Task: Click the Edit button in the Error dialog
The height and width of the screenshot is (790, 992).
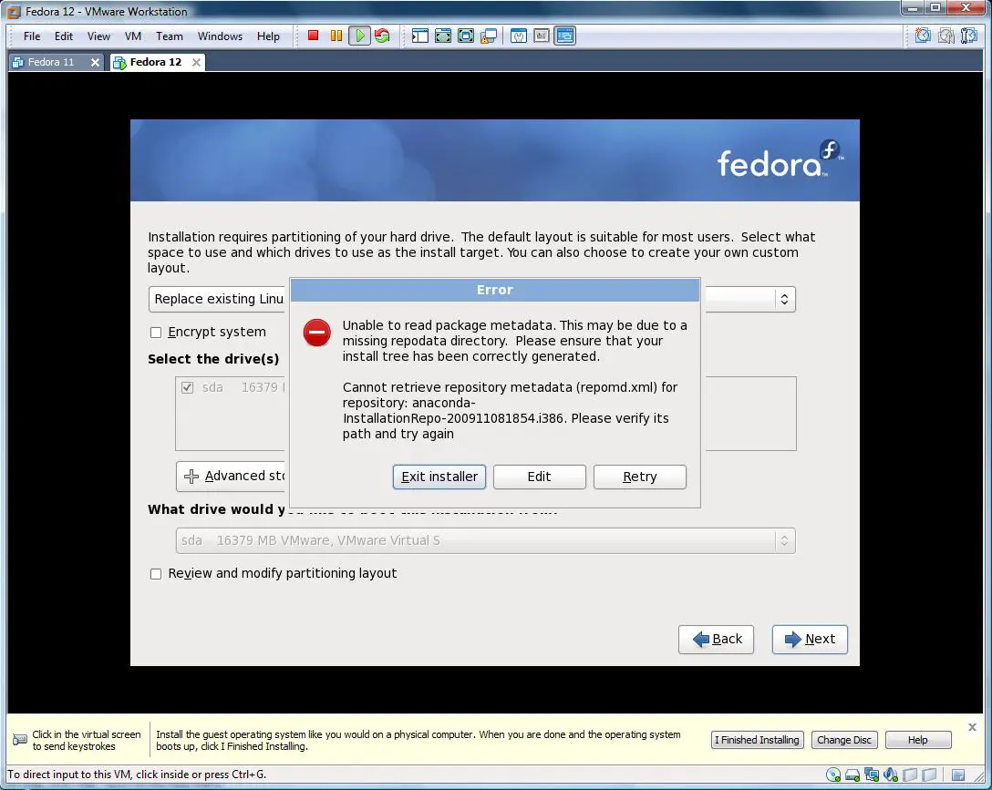Action: tap(539, 477)
